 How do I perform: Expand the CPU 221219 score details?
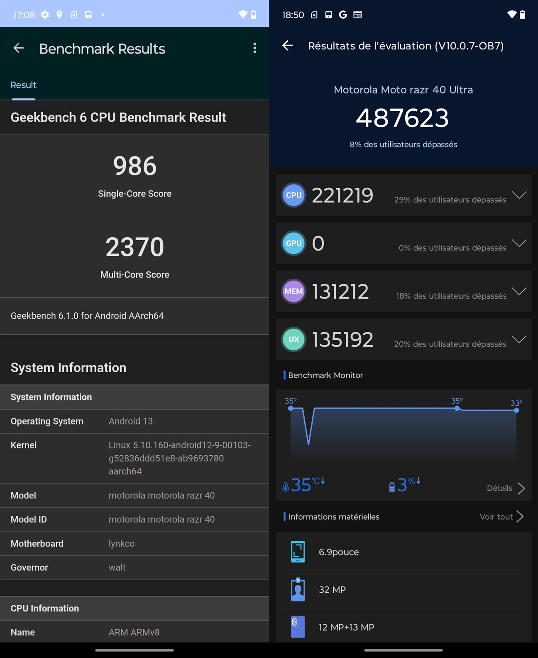point(519,195)
